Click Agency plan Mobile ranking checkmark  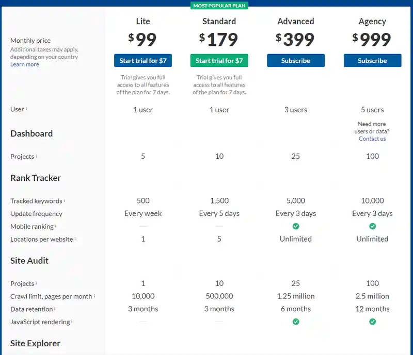point(372,226)
